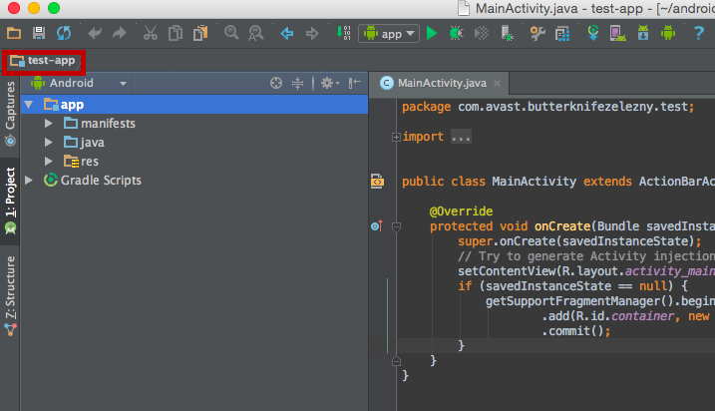Image resolution: width=715 pixels, height=411 pixels.
Task: Click the Copy icon in toolbar
Action: [x=176, y=33]
